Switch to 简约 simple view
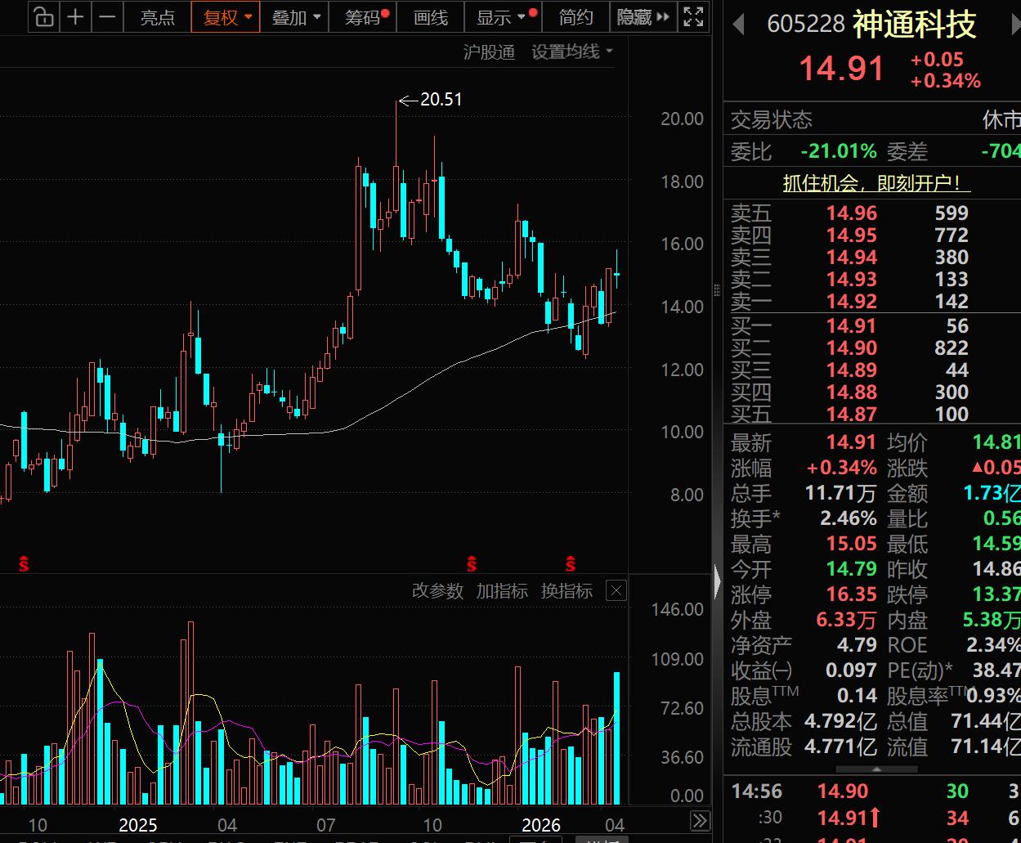This screenshot has height=843, width=1021. tap(575, 17)
